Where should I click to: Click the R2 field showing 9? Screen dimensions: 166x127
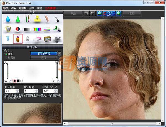tap(30, 91)
